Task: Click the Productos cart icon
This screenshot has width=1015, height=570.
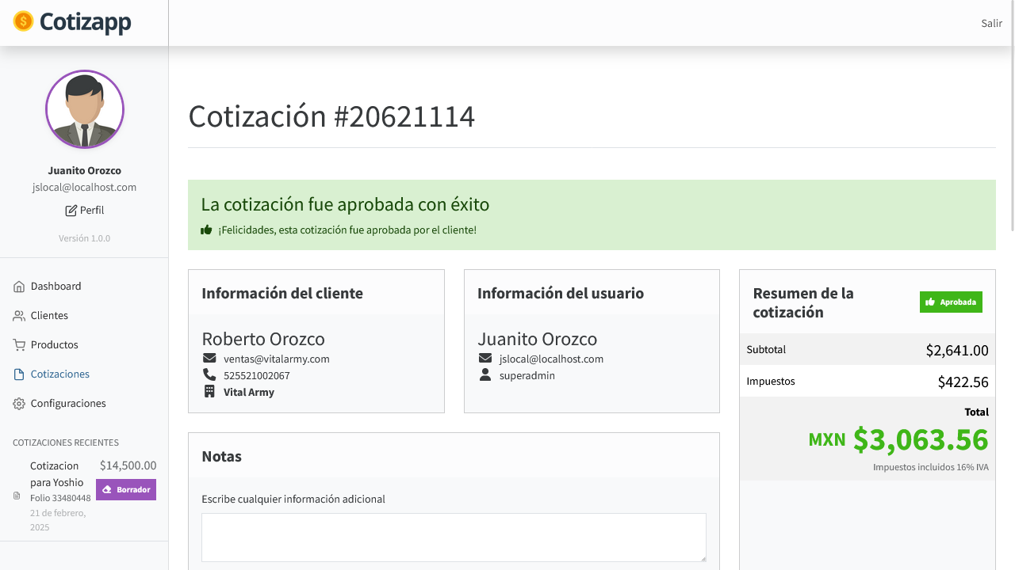Action: [19, 345]
